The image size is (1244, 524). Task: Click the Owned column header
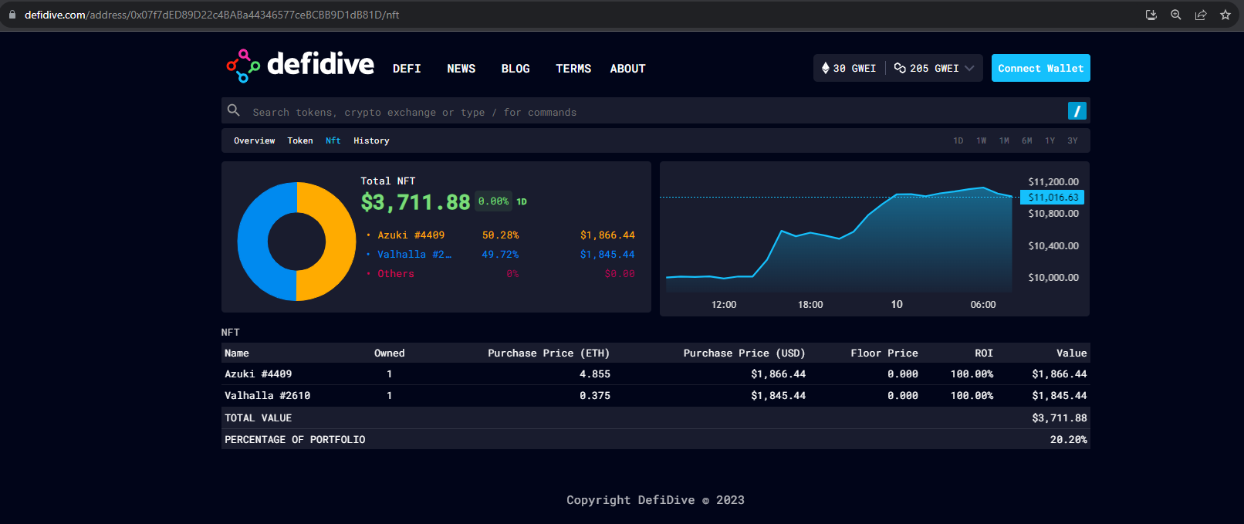(x=390, y=353)
